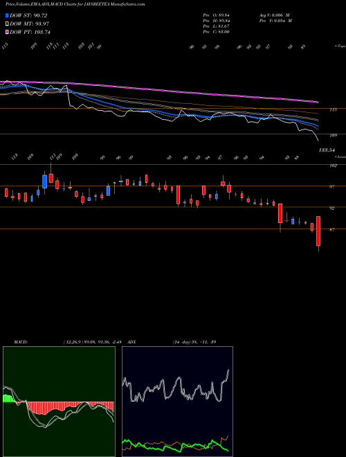Click the MACD (12,26,9) parameter values
This screenshot has width=346, height=457.
(x=92, y=342)
